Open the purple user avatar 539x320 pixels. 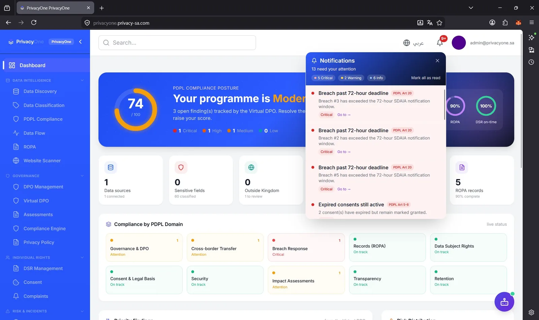(458, 43)
